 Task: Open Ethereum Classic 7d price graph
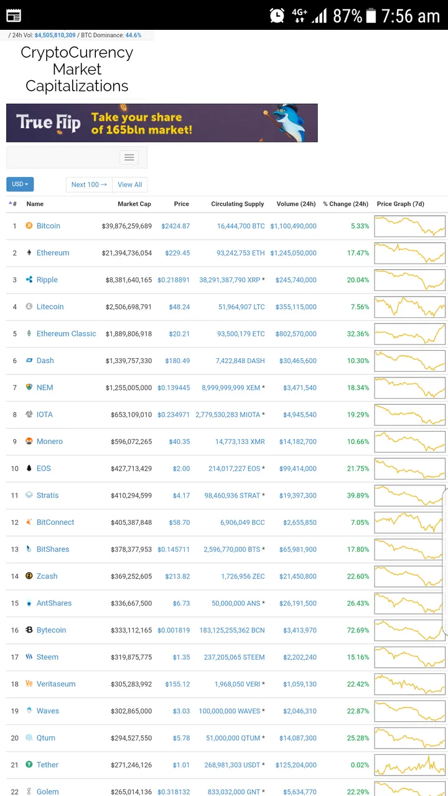pyautogui.click(x=410, y=333)
